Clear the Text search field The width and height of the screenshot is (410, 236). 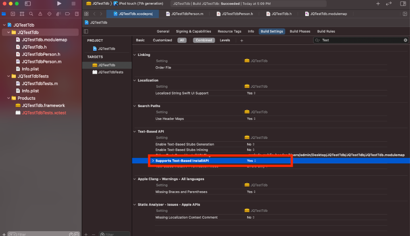click(x=405, y=40)
